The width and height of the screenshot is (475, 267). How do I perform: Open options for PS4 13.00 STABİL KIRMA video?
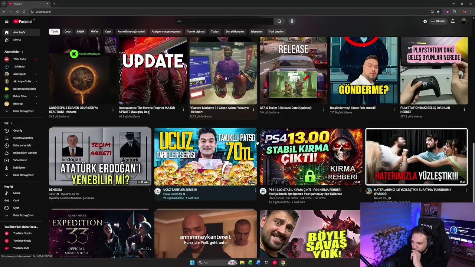(x=361, y=190)
